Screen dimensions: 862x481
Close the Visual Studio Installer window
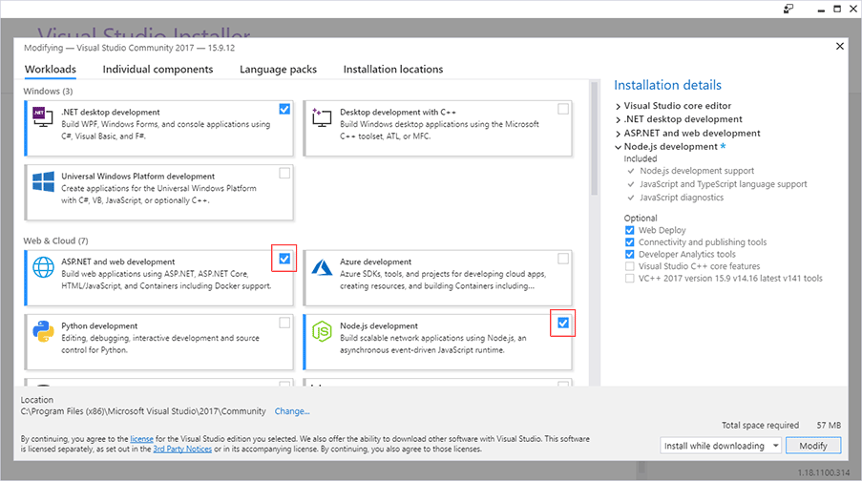click(853, 9)
